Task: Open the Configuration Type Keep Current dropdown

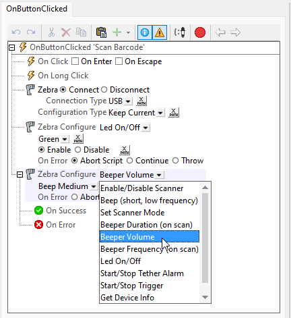Action: [x=160, y=113]
